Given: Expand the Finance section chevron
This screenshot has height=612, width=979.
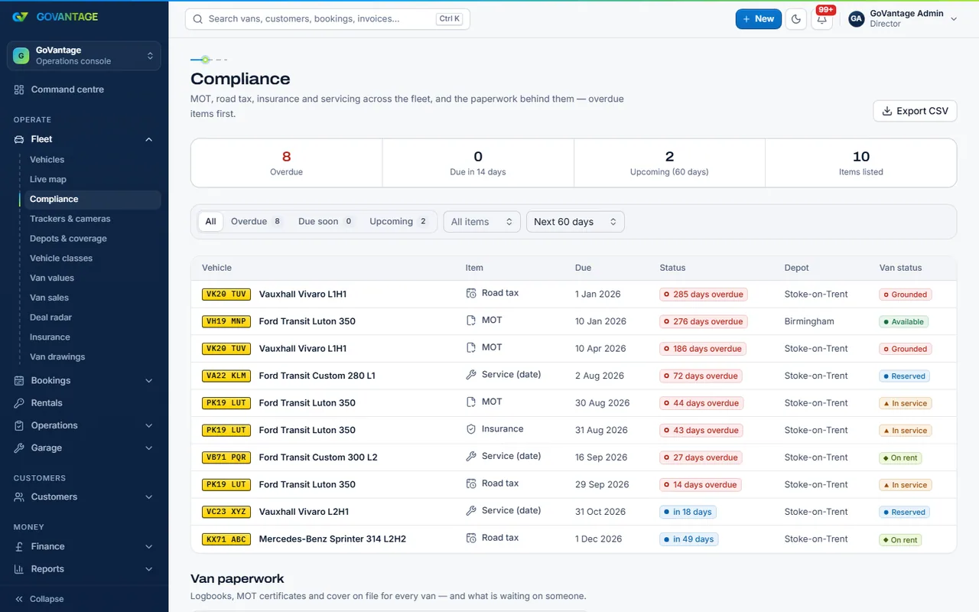Looking at the screenshot, I should coord(148,547).
